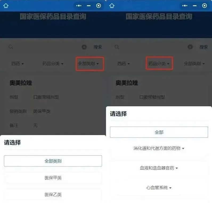Open three-dots menu in left panel
Screen dimensions: 212x203
(x=79, y=6)
